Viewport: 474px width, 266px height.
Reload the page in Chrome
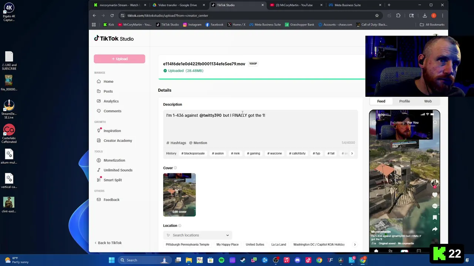(112, 16)
